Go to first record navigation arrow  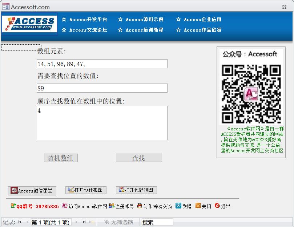(x=20, y=222)
